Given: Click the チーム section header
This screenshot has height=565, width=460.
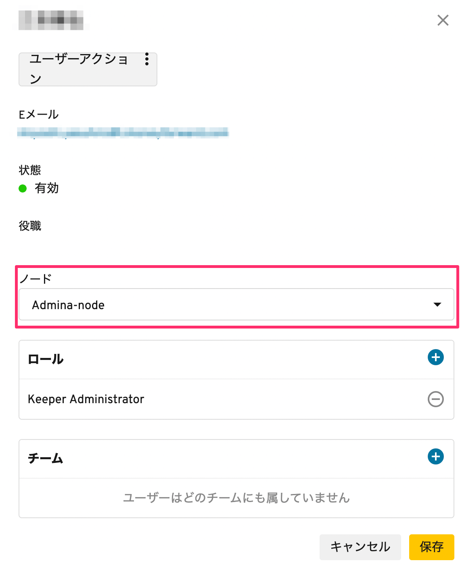Looking at the screenshot, I should (x=46, y=458).
